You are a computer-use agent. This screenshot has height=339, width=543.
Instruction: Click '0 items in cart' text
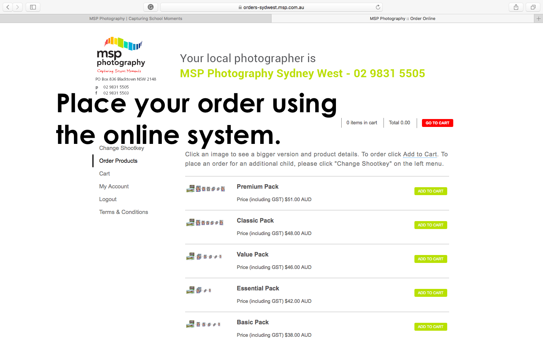click(x=362, y=123)
